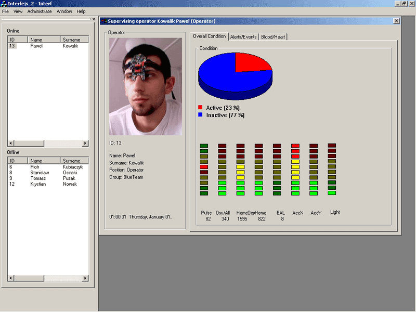The height and width of the screenshot is (312, 416).
Task: Click the OxyHemo value 822
Action: tap(262, 219)
